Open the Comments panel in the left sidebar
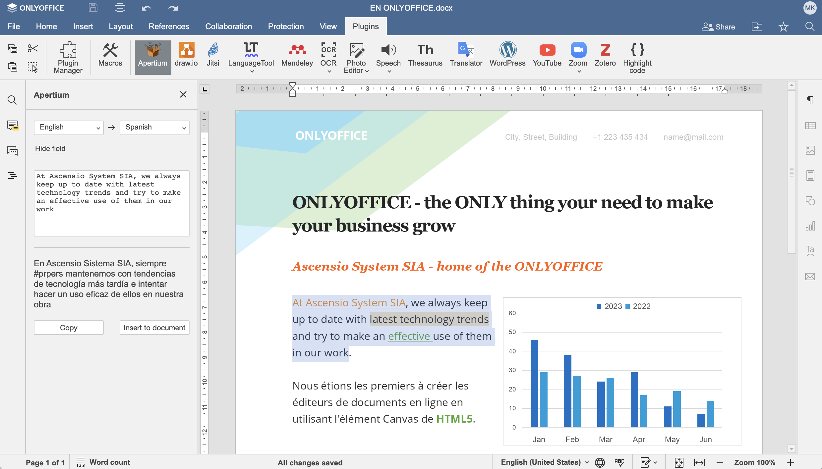Screen dimensions: 822x469 pyautogui.click(x=12, y=126)
